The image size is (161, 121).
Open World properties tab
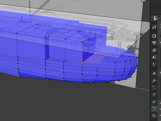[154, 64]
